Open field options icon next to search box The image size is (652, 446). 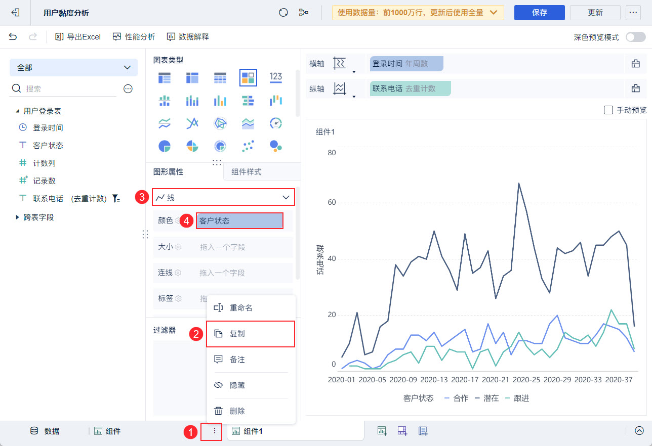coord(128,88)
